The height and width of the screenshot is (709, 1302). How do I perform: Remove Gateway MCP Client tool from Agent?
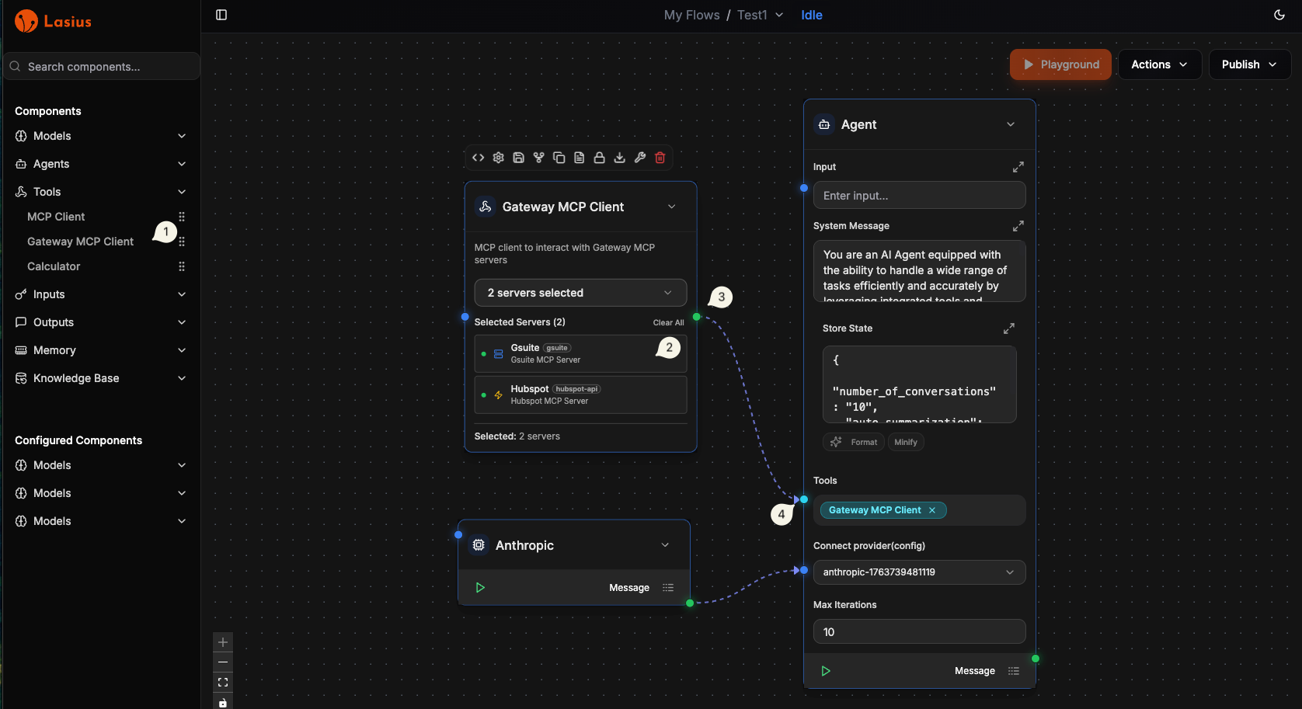click(x=932, y=510)
